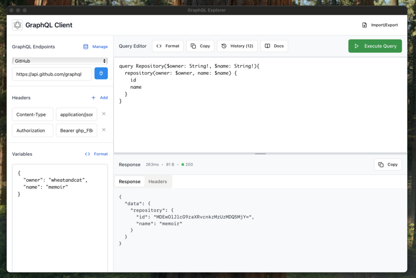
Task: Edit the Authorization header name field
Action: tap(33, 130)
